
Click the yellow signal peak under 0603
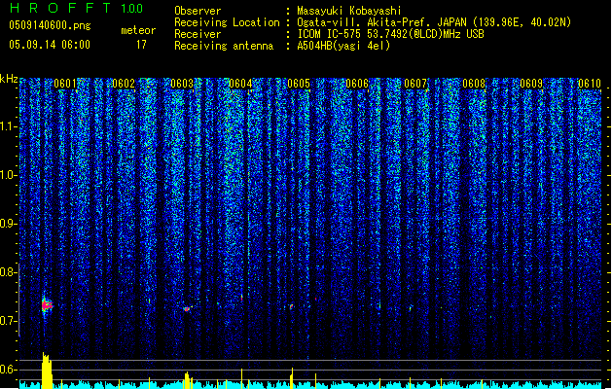tap(188, 380)
